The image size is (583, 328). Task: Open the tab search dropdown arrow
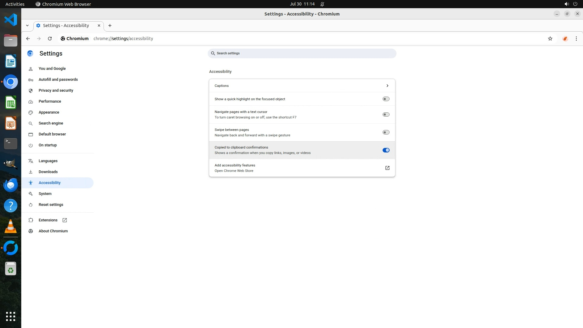(27, 26)
